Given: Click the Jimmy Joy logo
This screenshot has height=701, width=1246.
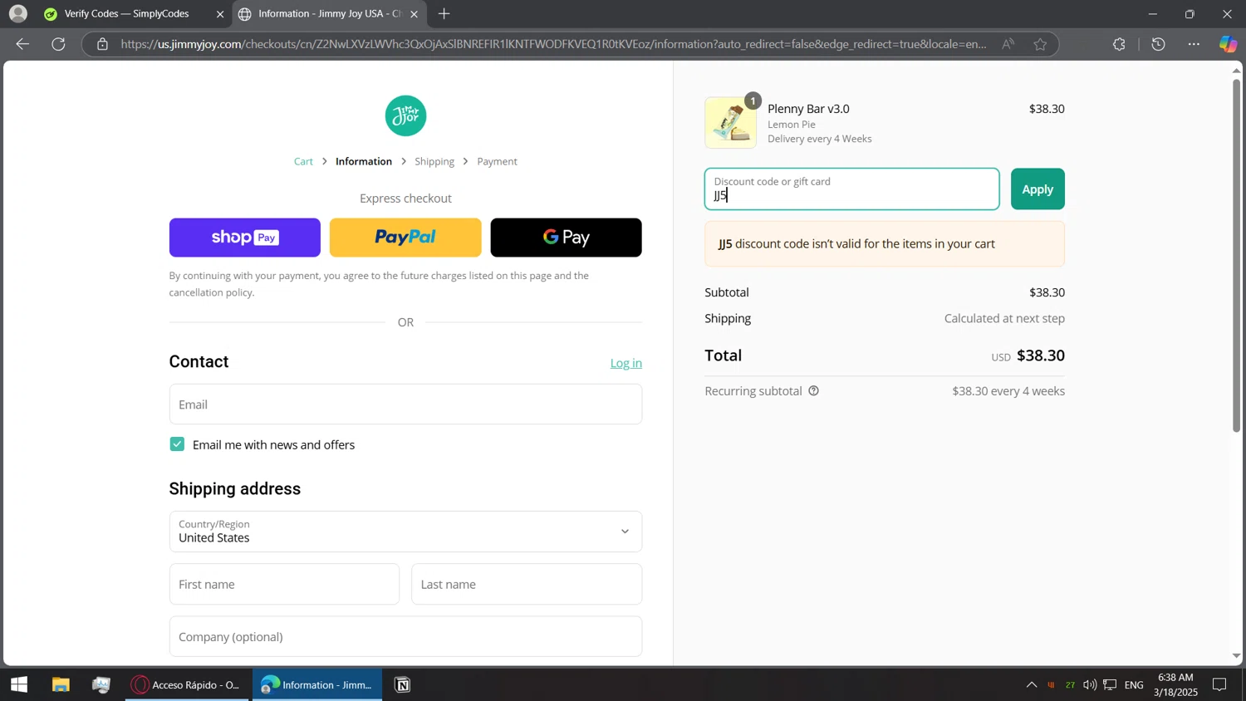Looking at the screenshot, I should point(405,116).
